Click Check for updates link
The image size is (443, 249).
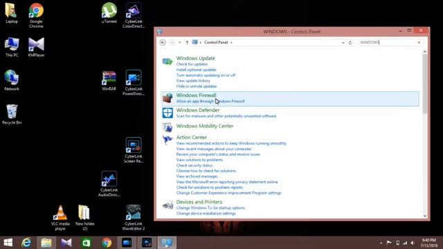(x=192, y=64)
